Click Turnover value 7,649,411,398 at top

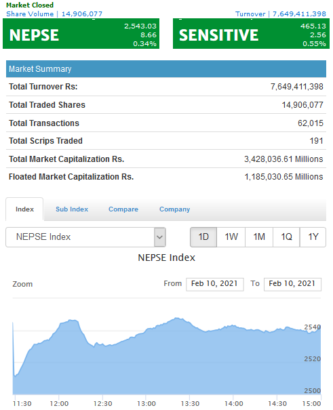pos(299,14)
